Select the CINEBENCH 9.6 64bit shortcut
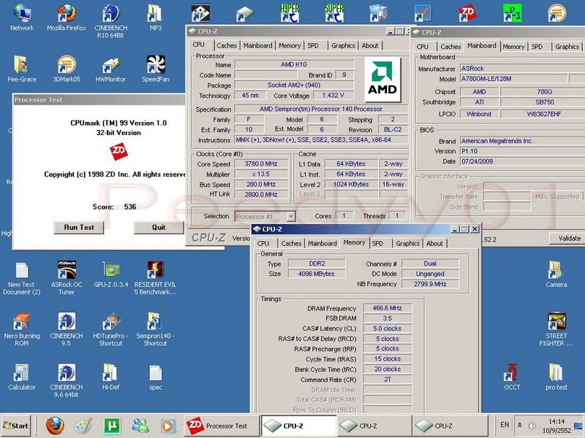 click(x=67, y=380)
